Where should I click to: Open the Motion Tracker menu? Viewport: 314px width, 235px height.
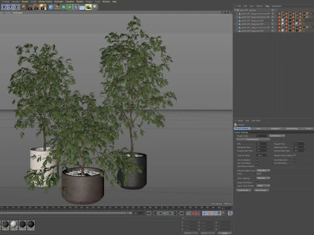[x=45, y=1]
